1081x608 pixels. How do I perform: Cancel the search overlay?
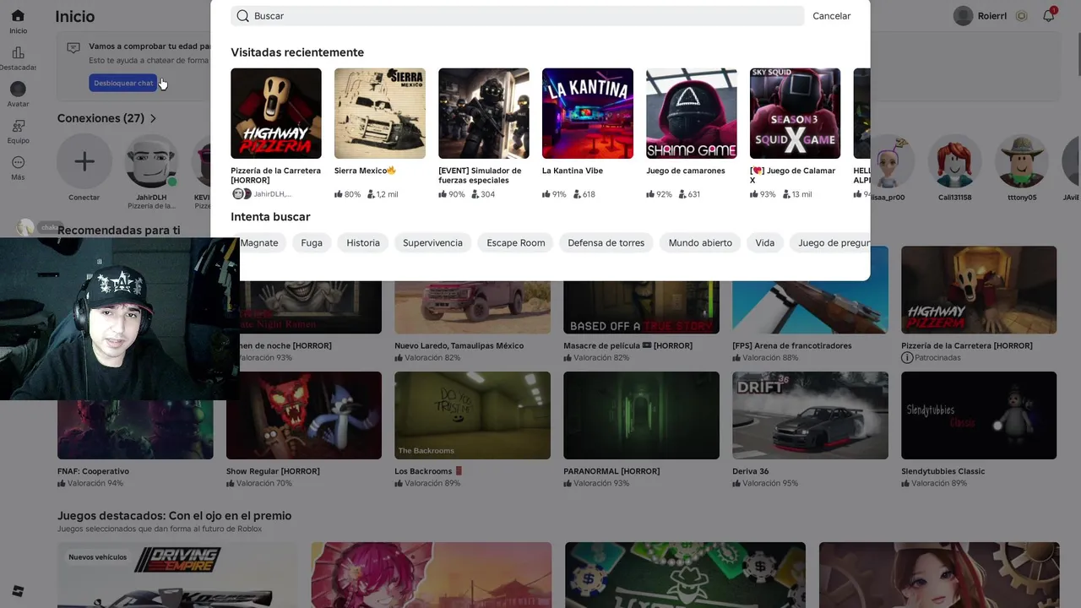pyautogui.click(x=831, y=16)
